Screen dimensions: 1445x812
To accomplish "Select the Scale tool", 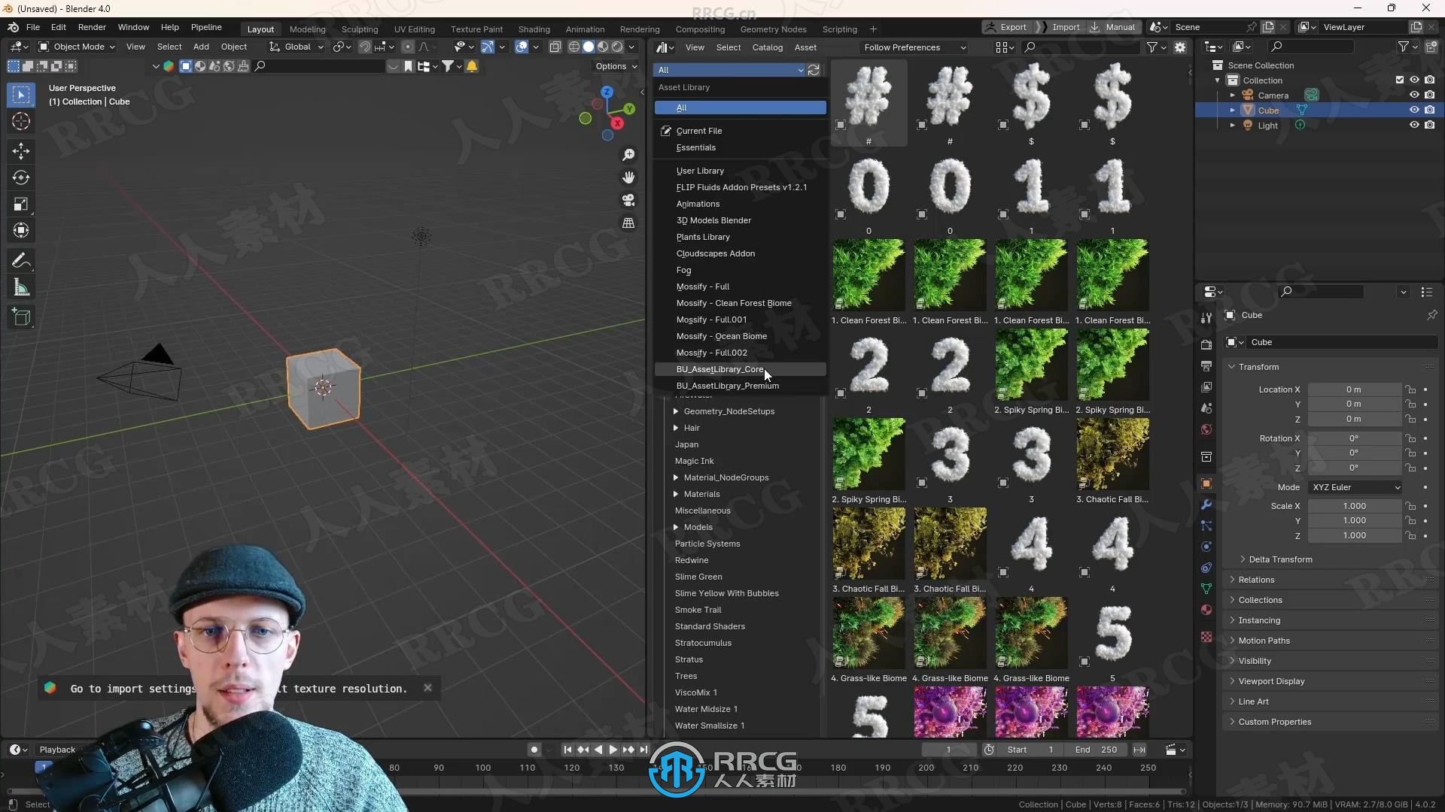I will (x=21, y=205).
